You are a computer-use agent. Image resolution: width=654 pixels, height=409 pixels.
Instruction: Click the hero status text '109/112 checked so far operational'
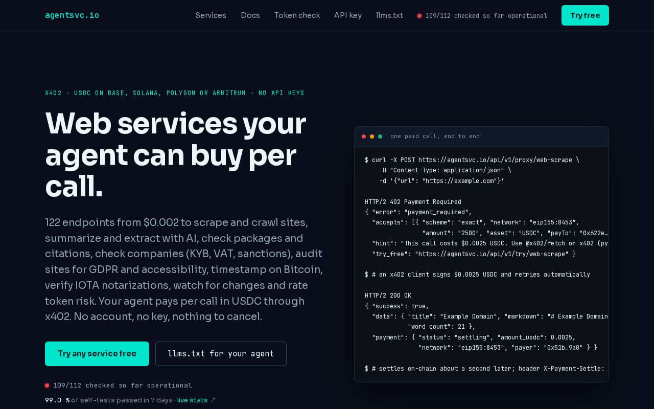123,385
